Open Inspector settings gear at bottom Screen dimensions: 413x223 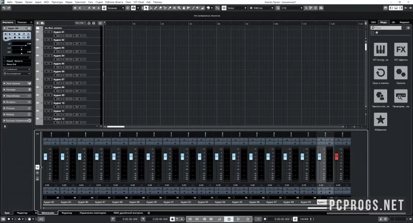pyautogui.click(x=5, y=126)
